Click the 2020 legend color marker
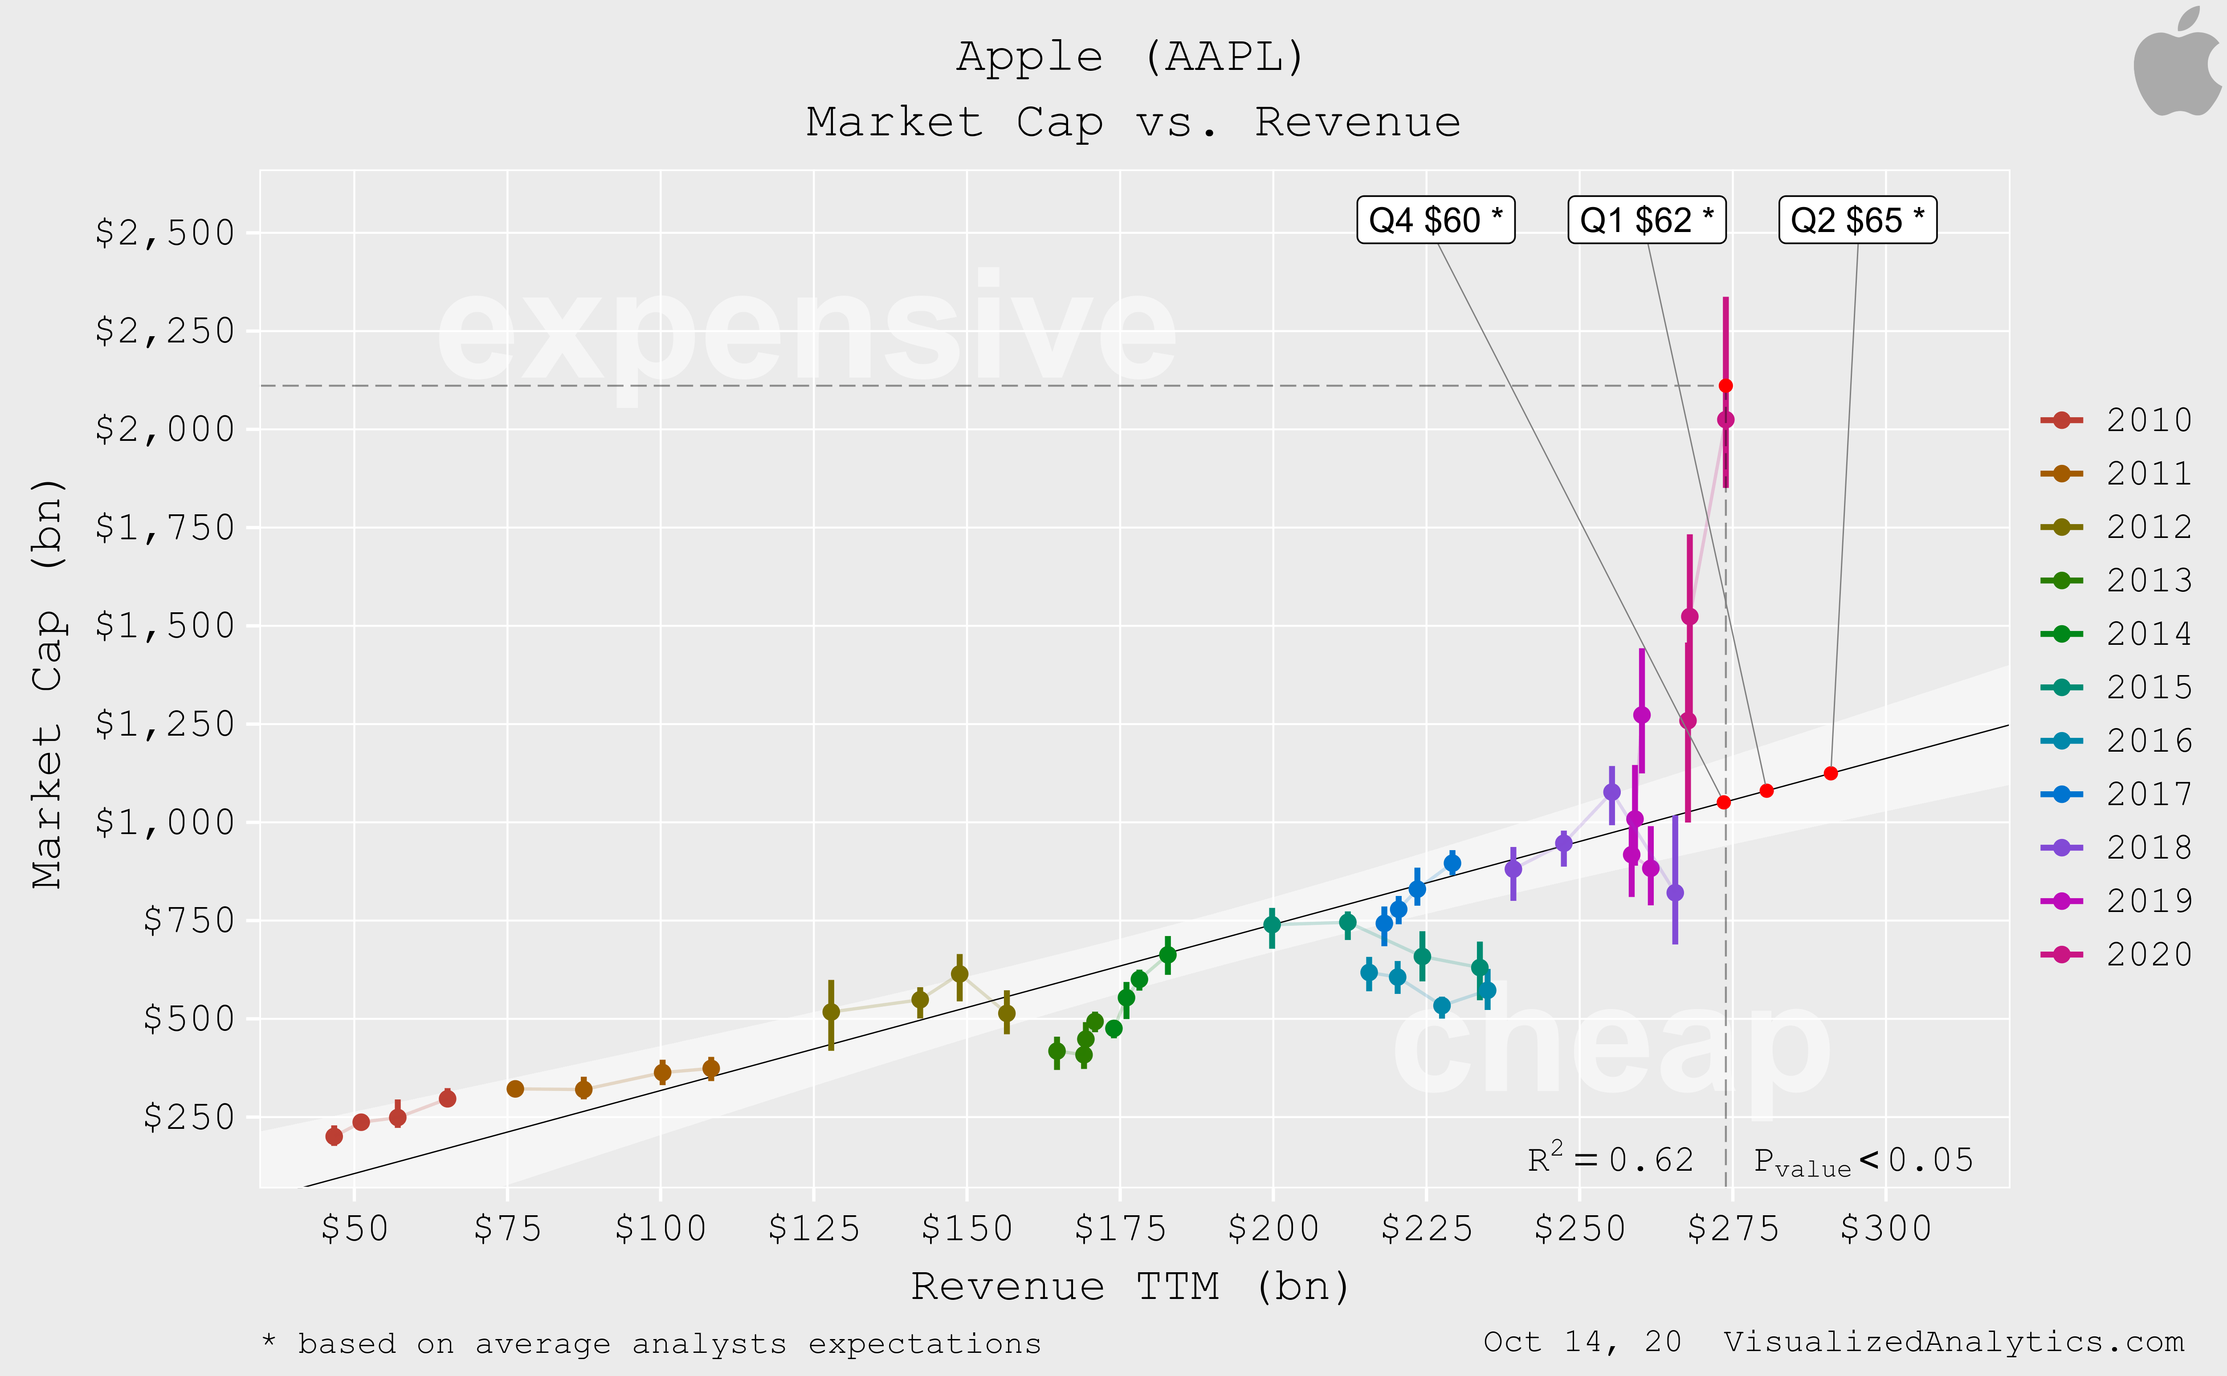The image size is (2227, 1376). (2062, 954)
